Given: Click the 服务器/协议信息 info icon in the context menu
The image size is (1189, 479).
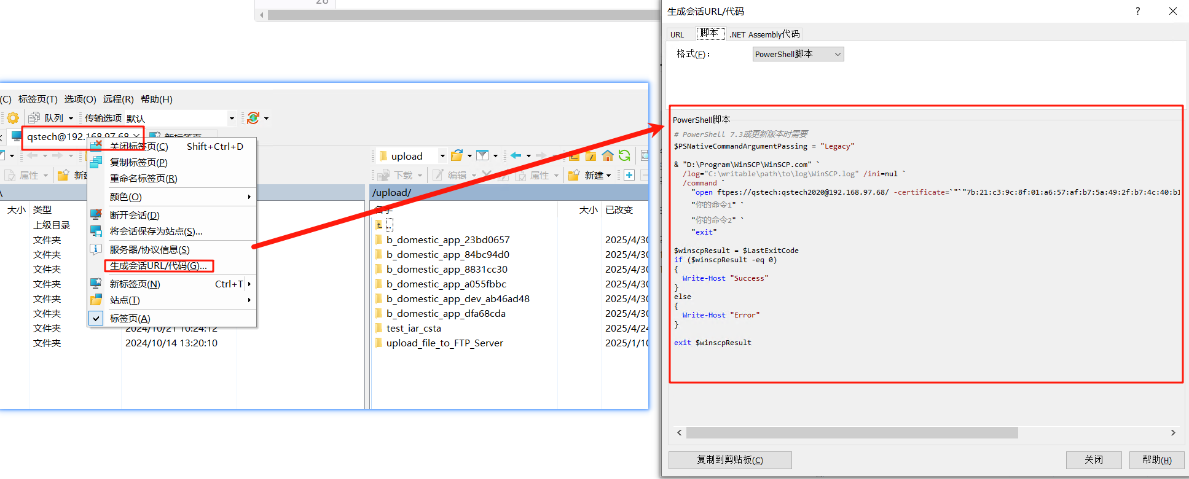Looking at the screenshot, I should coord(96,249).
